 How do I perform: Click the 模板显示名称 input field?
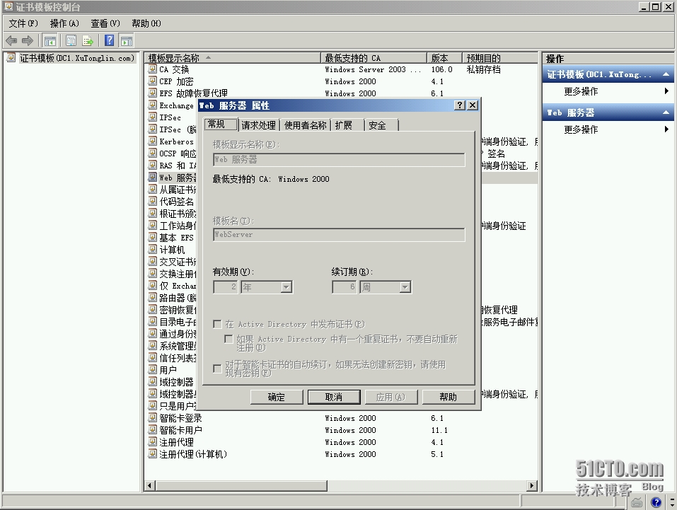point(339,160)
